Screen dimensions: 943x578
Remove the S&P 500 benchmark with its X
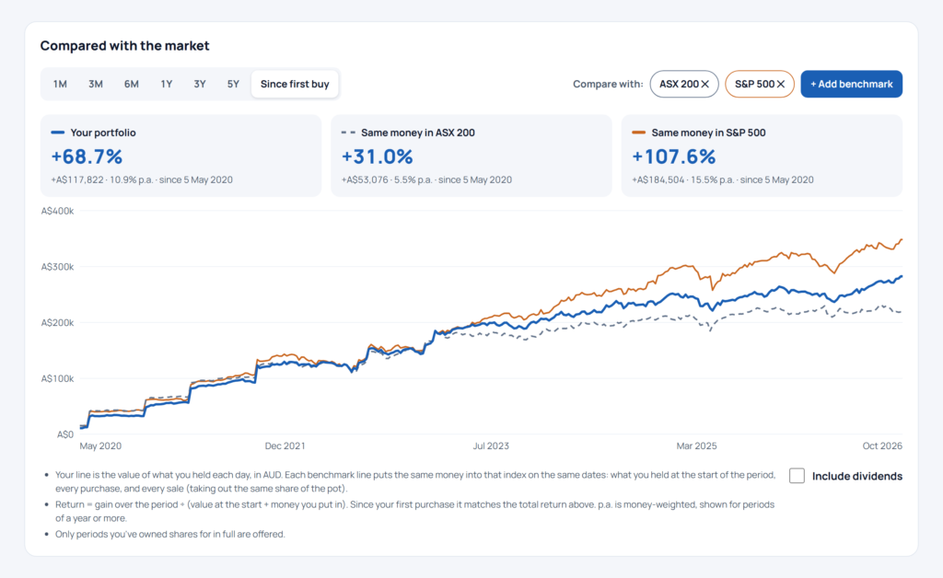[x=781, y=84]
